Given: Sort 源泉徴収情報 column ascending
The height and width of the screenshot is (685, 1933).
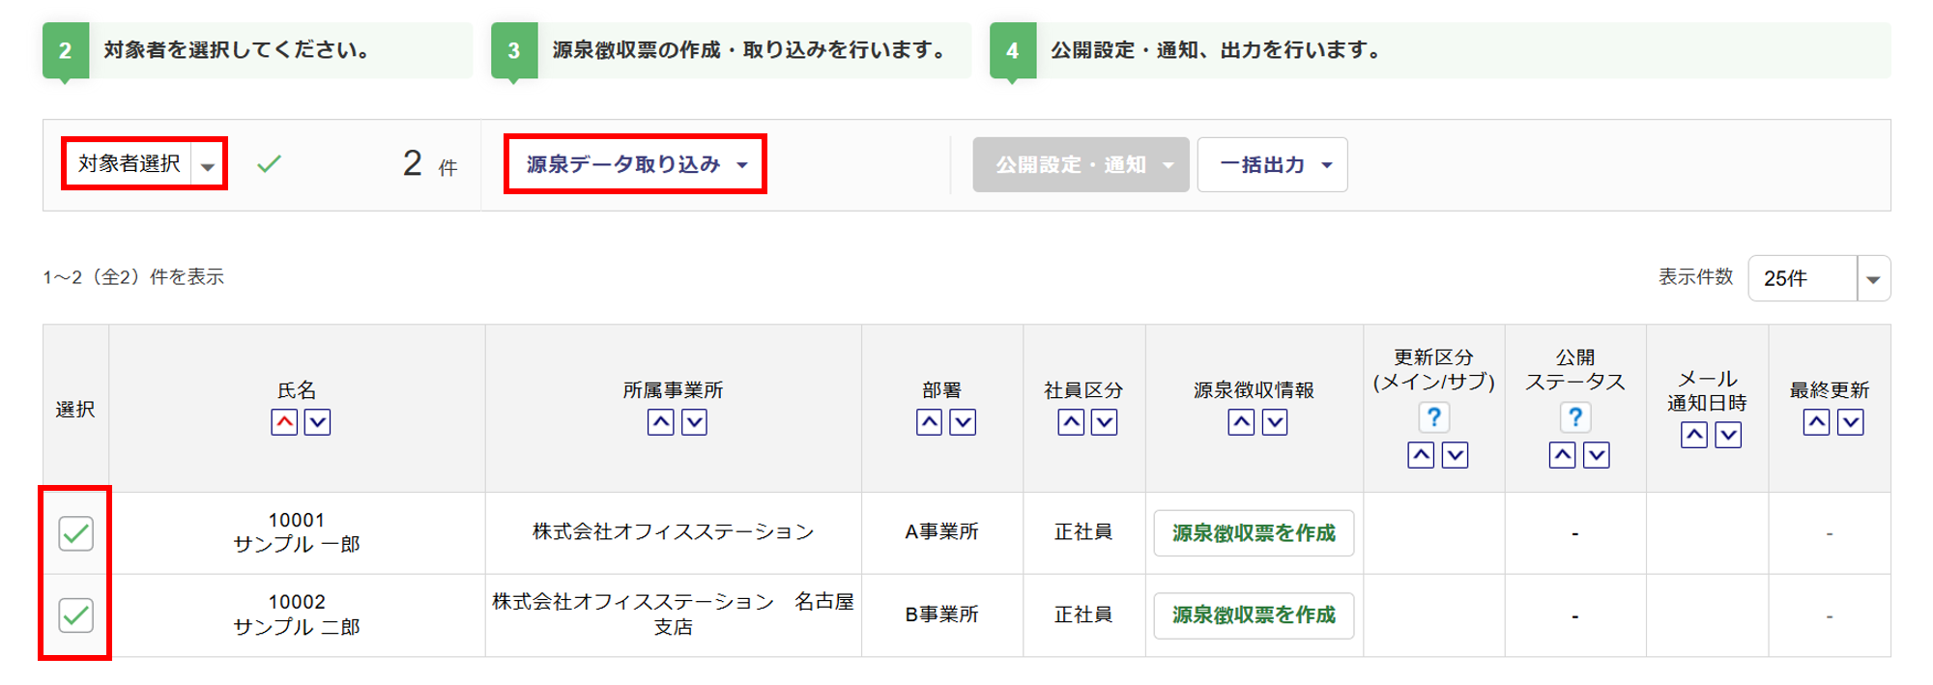Looking at the screenshot, I should click(1242, 422).
